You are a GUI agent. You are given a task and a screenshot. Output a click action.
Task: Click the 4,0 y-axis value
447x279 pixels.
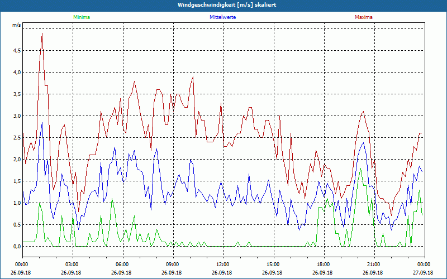pyautogui.click(x=17, y=73)
